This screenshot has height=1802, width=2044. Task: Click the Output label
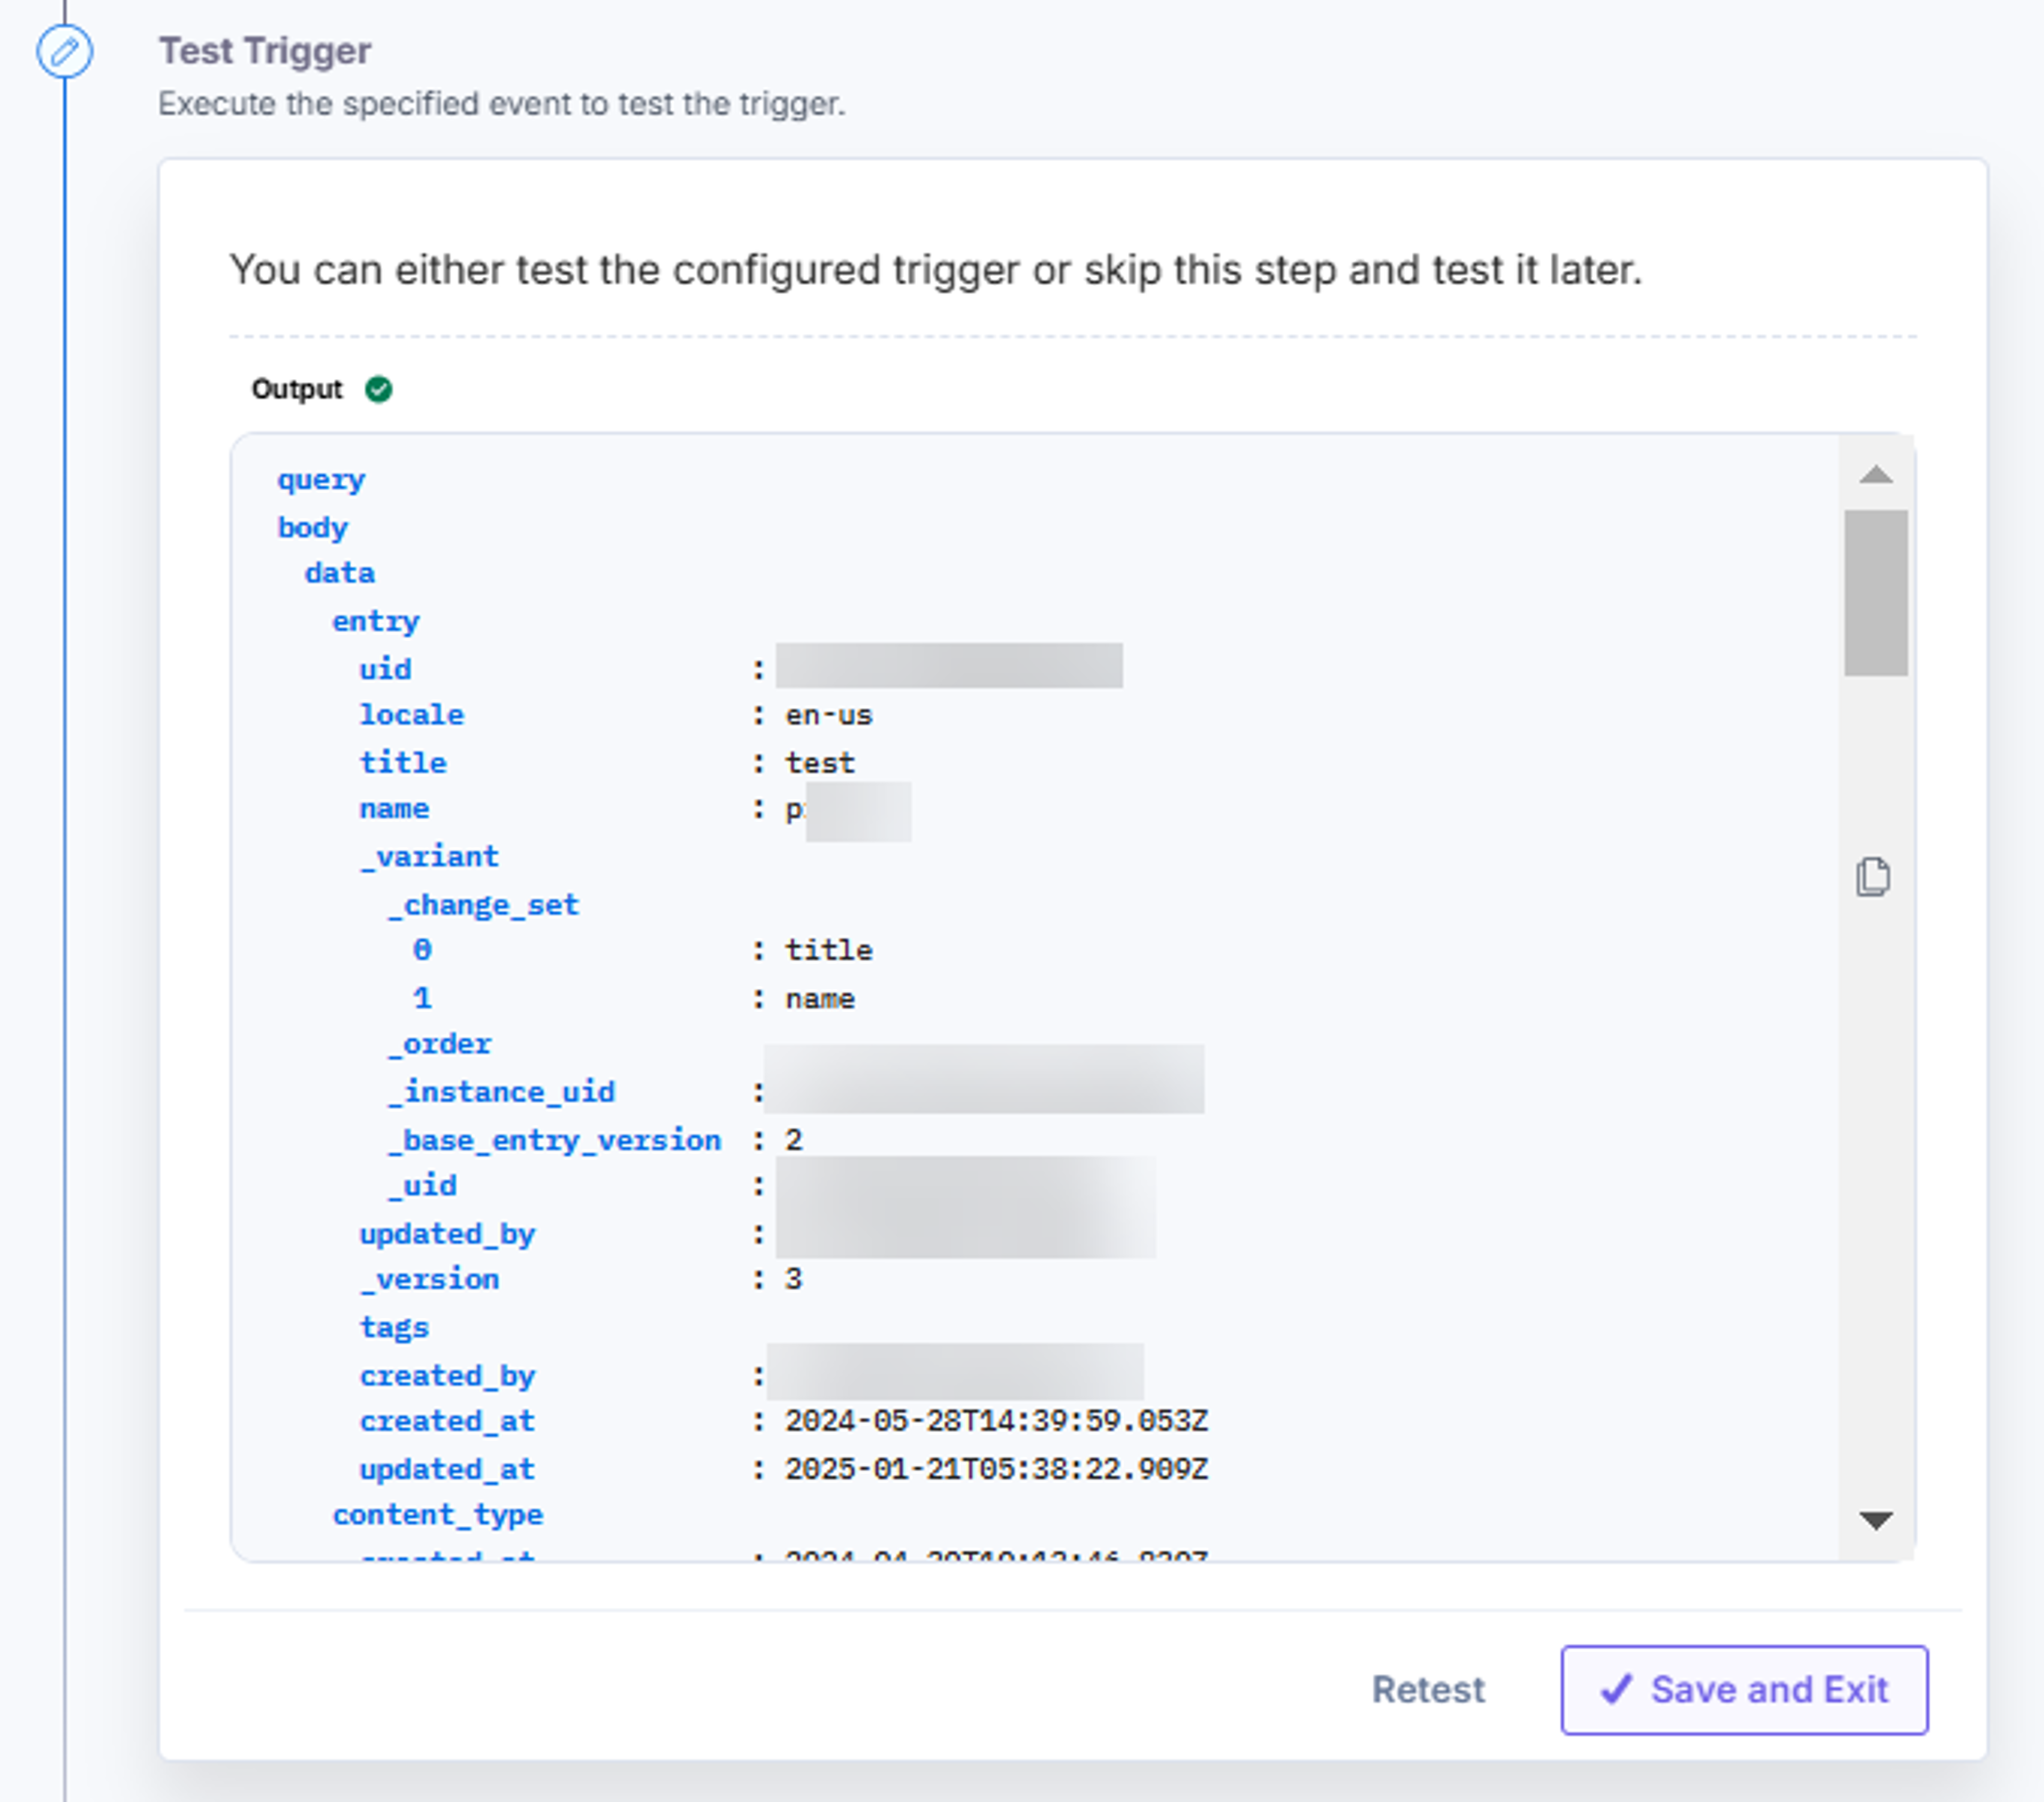click(x=297, y=389)
